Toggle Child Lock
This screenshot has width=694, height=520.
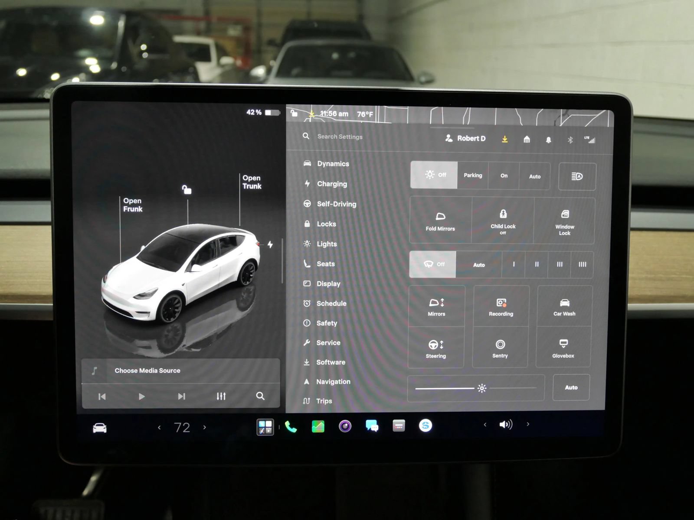pyautogui.click(x=503, y=221)
